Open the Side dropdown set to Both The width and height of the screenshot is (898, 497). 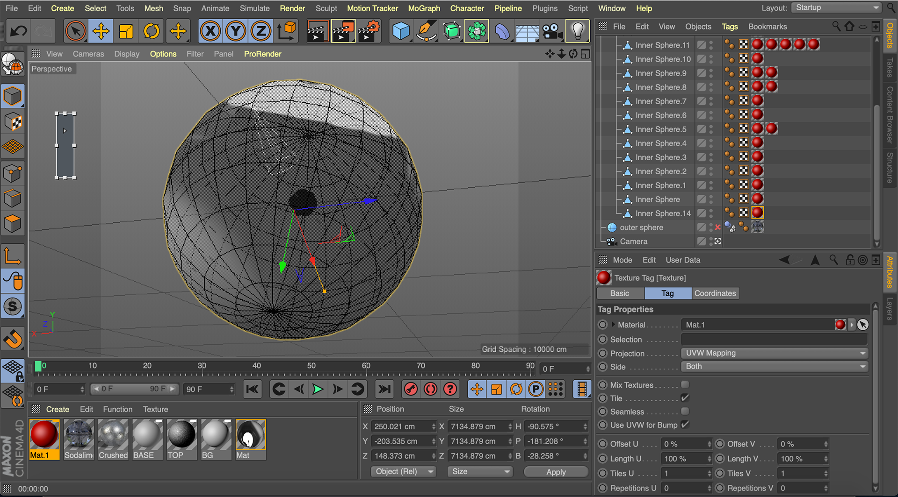[775, 367]
